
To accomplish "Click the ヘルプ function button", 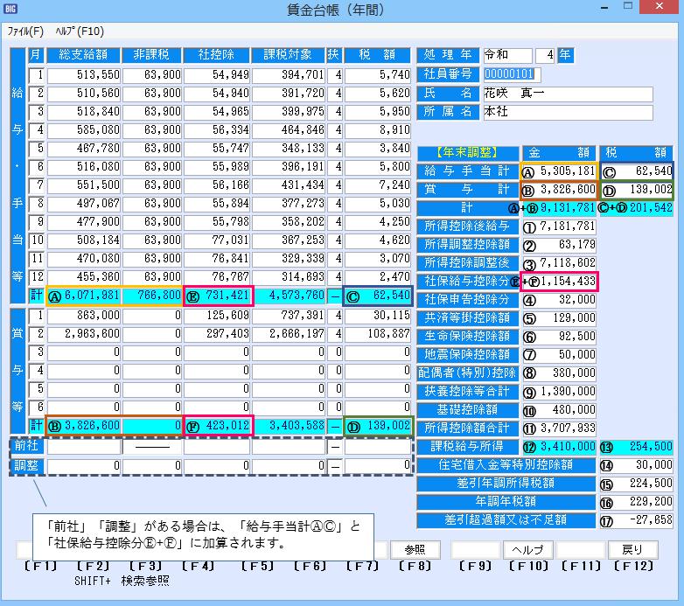I will (x=528, y=550).
